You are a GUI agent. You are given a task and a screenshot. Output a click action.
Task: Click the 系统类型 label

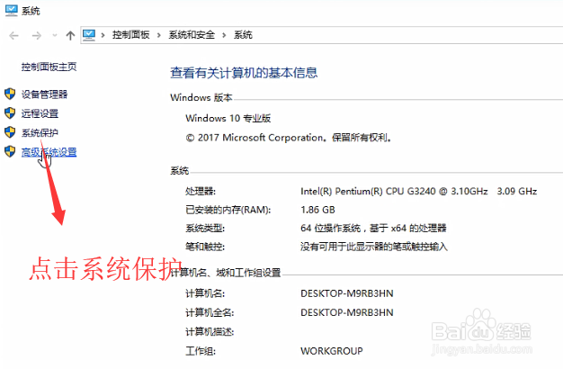[205, 229]
